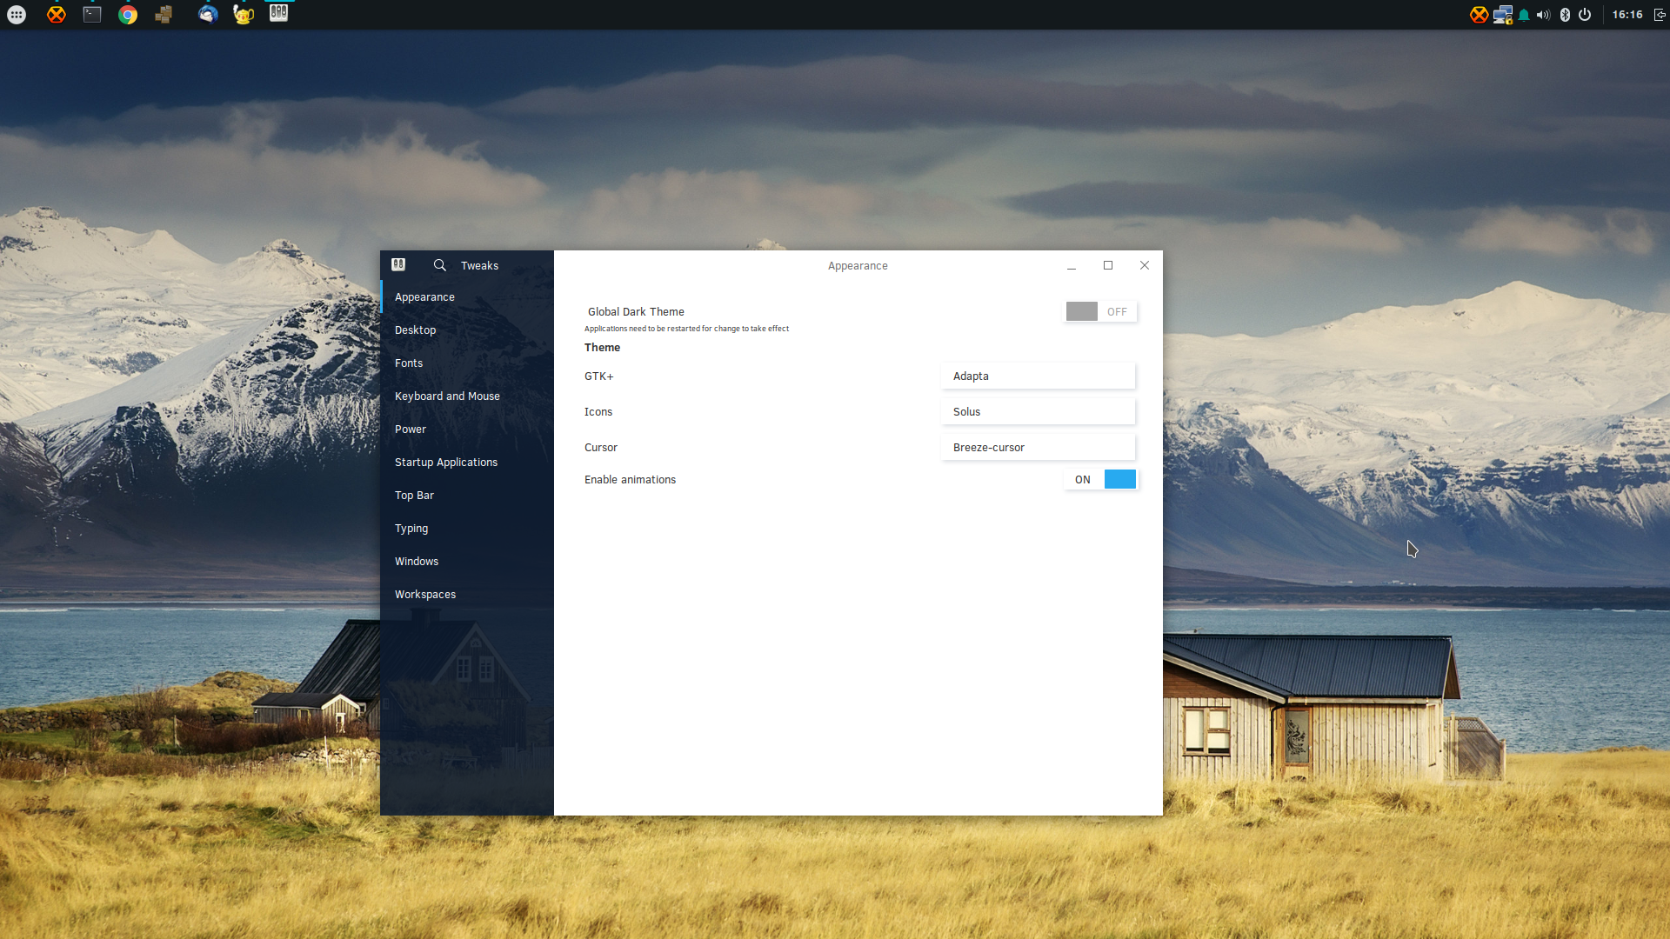The width and height of the screenshot is (1670, 939).
Task: Open the Power section
Action: (x=467, y=430)
